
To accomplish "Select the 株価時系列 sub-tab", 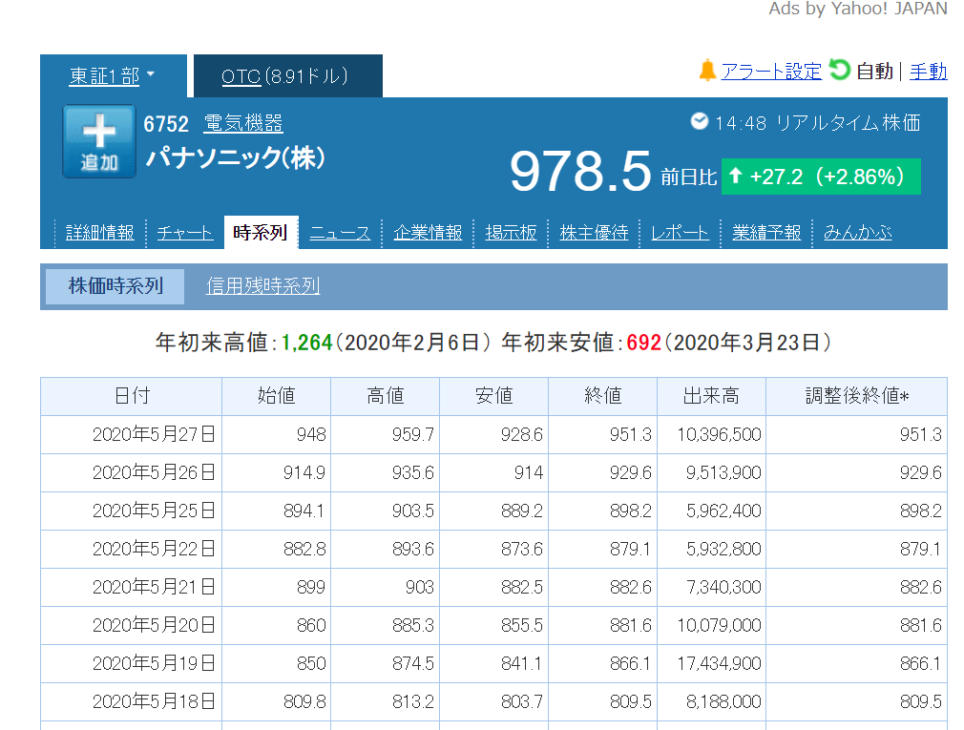I will coord(115,286).
